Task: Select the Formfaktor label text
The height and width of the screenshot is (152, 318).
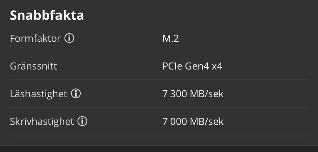Action: (35, 38)
